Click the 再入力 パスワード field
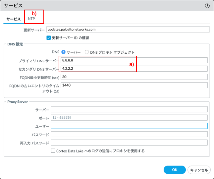The image size is (214, 179). [x=129, y=143]
